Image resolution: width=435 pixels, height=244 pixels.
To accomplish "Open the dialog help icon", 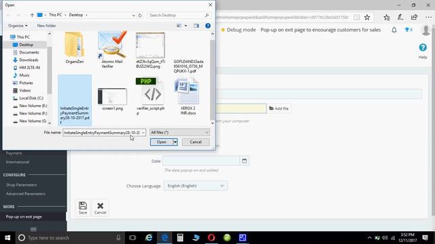I will click(x=208, y=26).
